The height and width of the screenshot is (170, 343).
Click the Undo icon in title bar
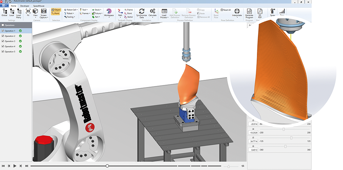[x=10, y=1]
